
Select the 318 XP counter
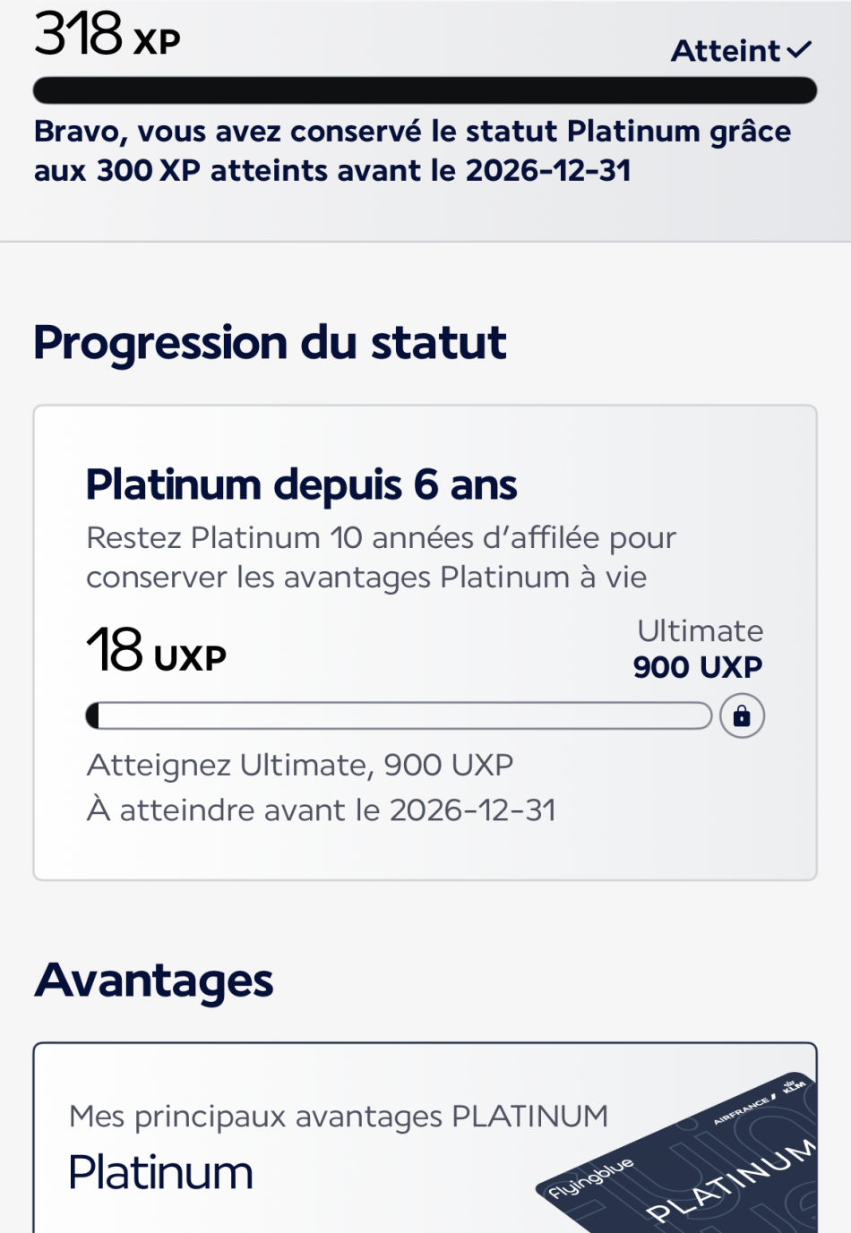(107, 35)
